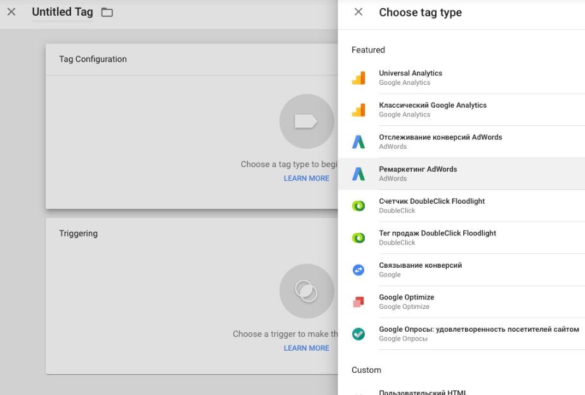585x395 pixels.
Task: Choose Пользовательский HTML custom tag
Action: click(x=423, y=392)
